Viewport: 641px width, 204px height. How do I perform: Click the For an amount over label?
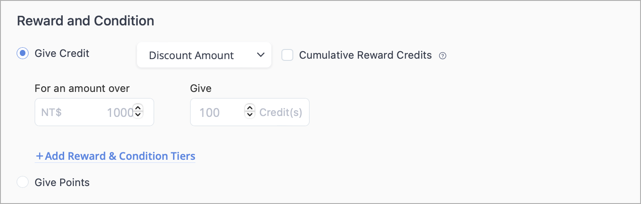pos(82,88)
